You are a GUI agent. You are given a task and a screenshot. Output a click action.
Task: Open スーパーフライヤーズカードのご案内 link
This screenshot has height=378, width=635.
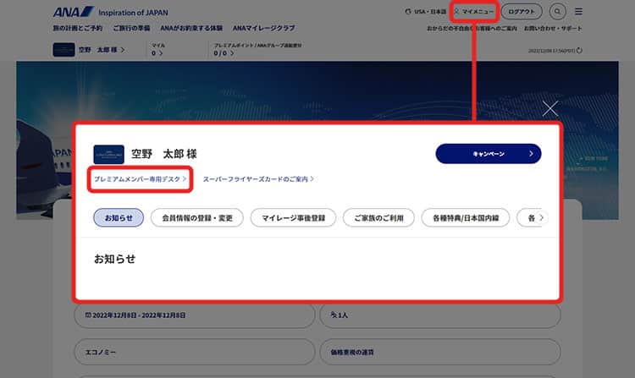[258, 179]
